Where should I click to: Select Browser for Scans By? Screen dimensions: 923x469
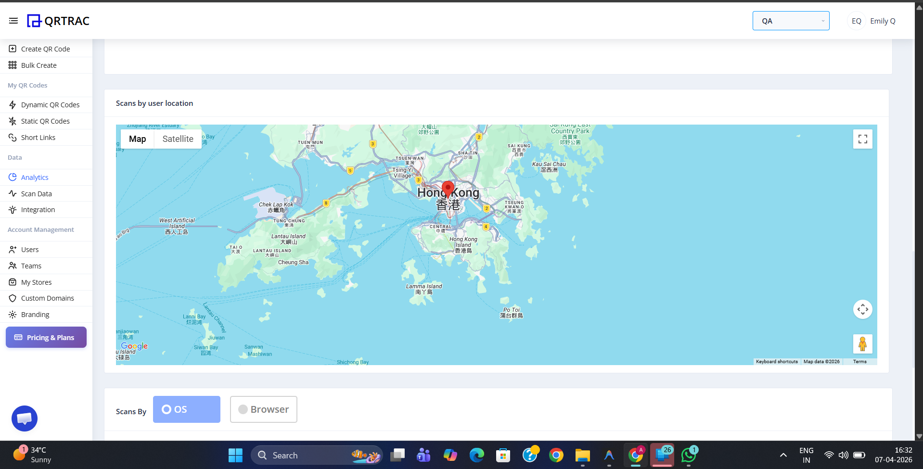coord(263,409)
